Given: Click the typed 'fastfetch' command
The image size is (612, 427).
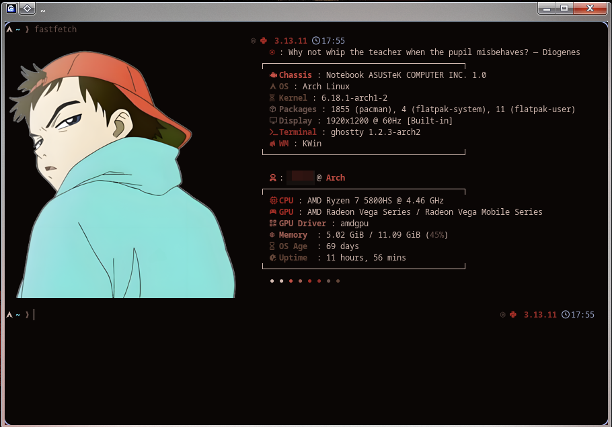Looking at the screenshot, I should pos(55,30).
